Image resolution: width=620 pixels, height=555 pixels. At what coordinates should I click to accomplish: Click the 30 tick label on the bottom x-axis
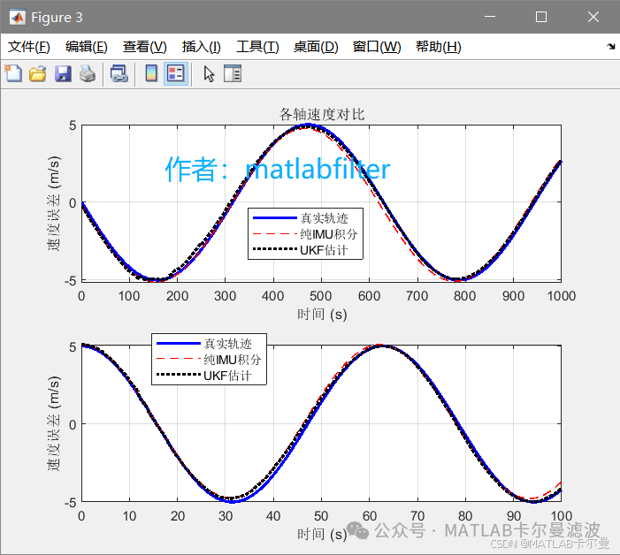coord(226,516)
